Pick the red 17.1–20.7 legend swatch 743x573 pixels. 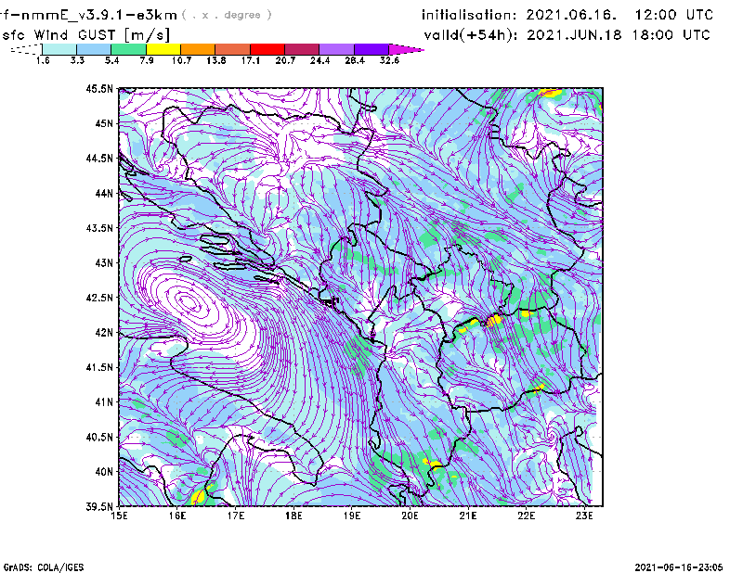pos(267,49)
